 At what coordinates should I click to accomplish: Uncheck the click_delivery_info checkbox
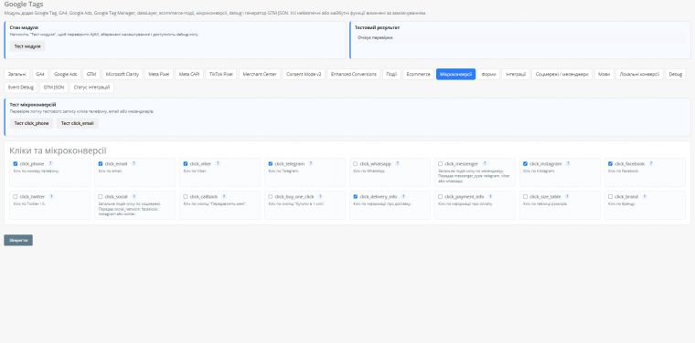tap(356, 197)
